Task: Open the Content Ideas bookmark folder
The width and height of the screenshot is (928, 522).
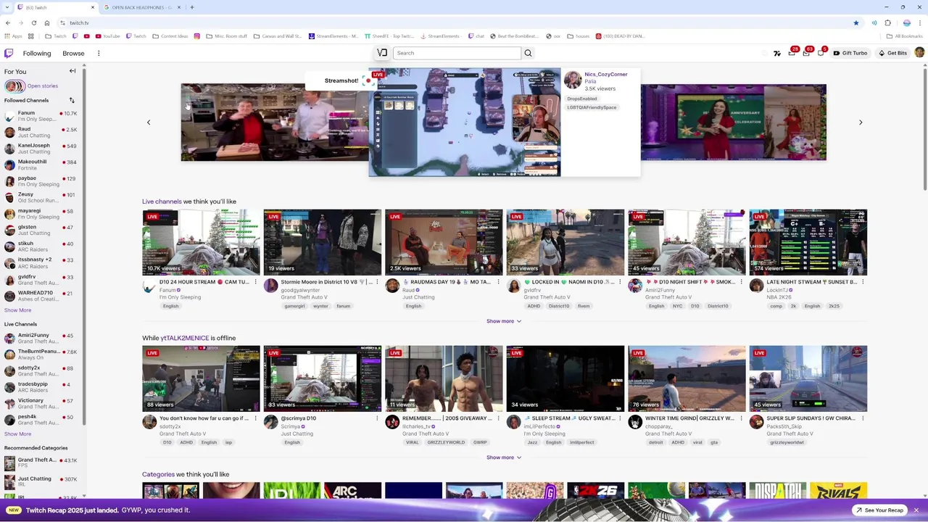Action: click(x=170, y=36)
